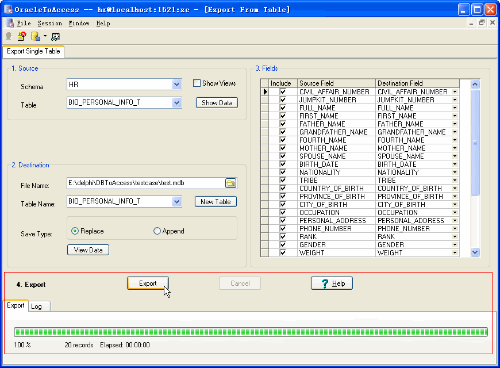
Task: Click the Help button with question mark
Action: coord(332,283)
